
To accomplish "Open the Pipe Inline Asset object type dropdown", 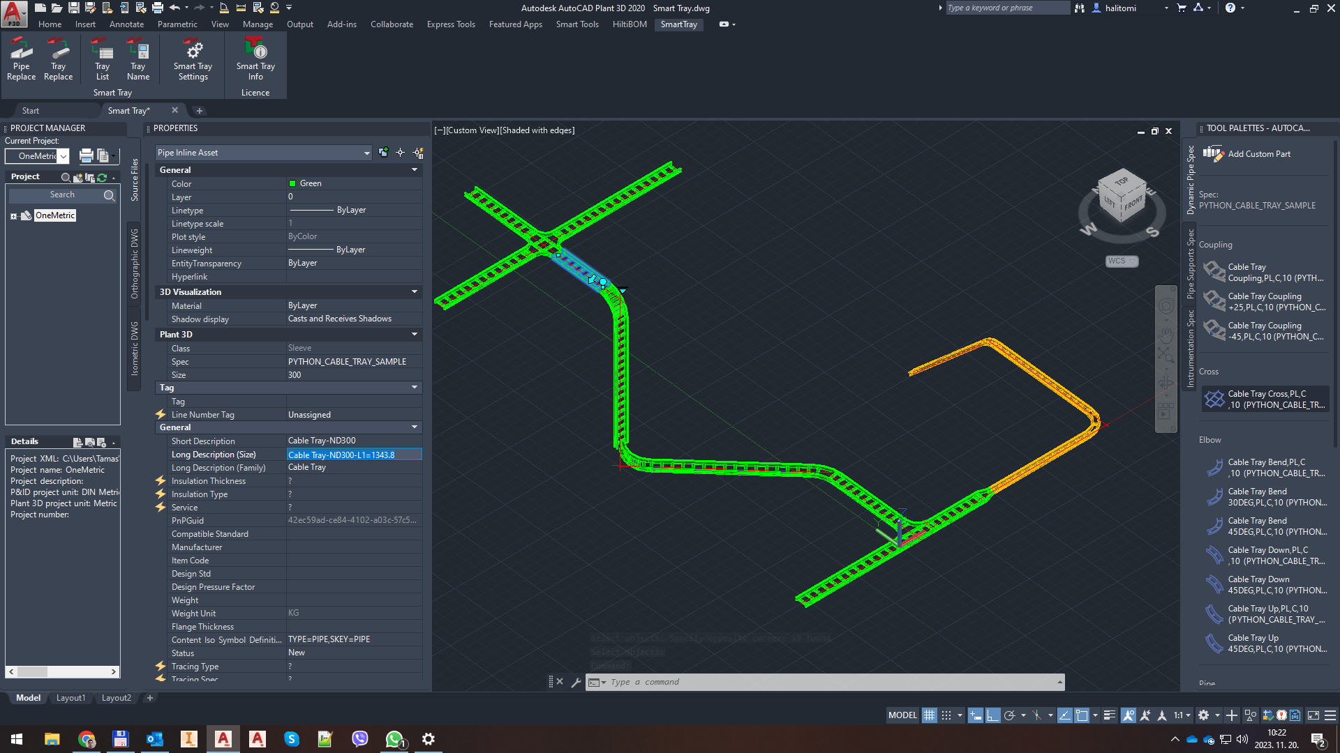I will (x=366, y=153).
